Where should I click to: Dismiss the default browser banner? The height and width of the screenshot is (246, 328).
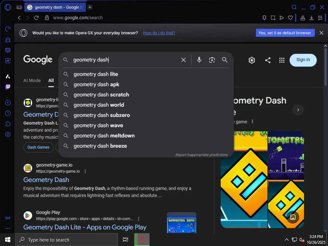click(x=322, y=33)
